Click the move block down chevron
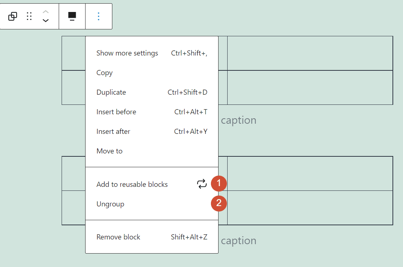403x267 pixels. pos(45,20)
